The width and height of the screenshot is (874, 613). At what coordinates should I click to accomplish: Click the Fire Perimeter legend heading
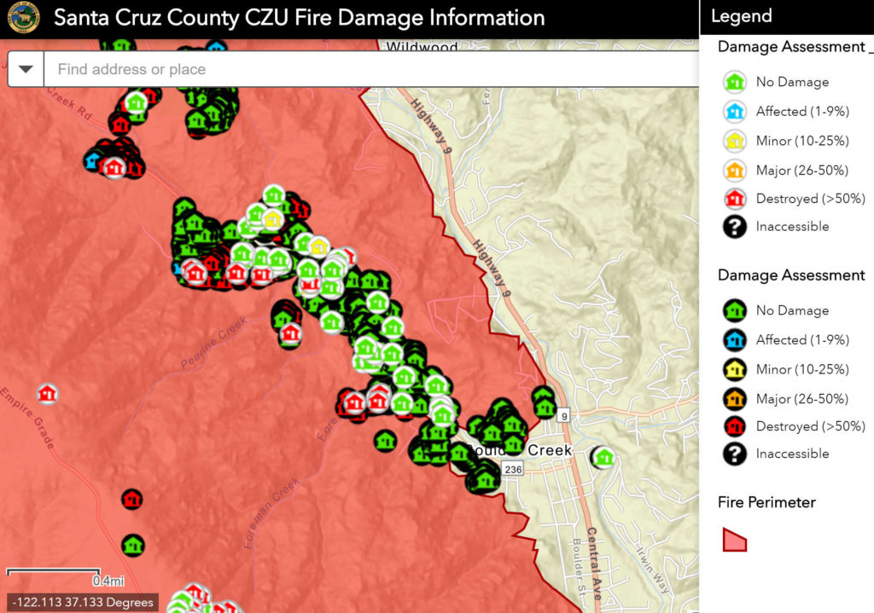[x=766, y=502]
